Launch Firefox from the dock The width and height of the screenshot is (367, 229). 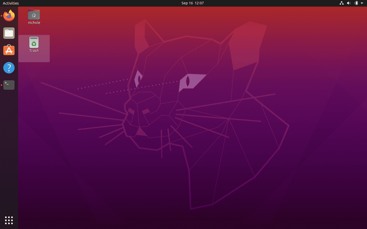coord(9,16)
